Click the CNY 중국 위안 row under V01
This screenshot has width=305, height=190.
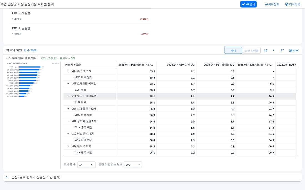coord(180,127)
